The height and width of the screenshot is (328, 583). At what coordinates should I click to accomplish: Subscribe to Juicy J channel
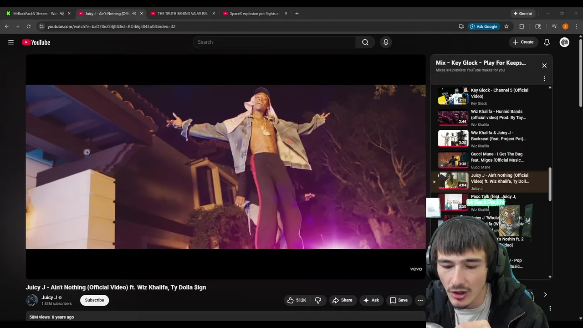[x=94, y=300]
